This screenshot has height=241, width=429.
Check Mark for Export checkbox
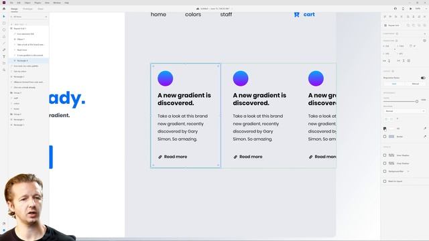[x=385, y=181]
